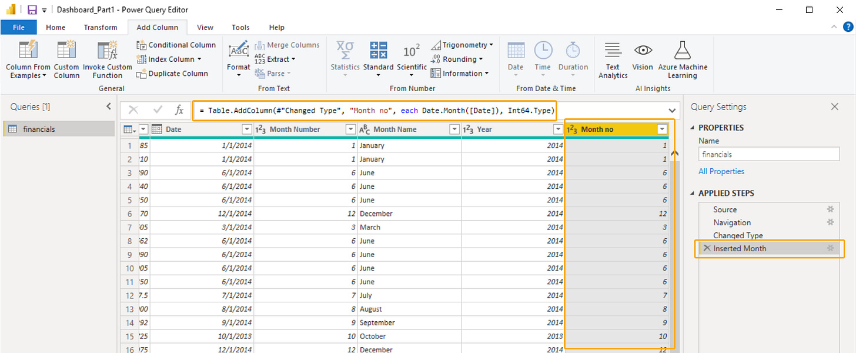This screenshot has height=353, width=856.
Task: Click Duplicate Column
Action: [x=172, y=74]
